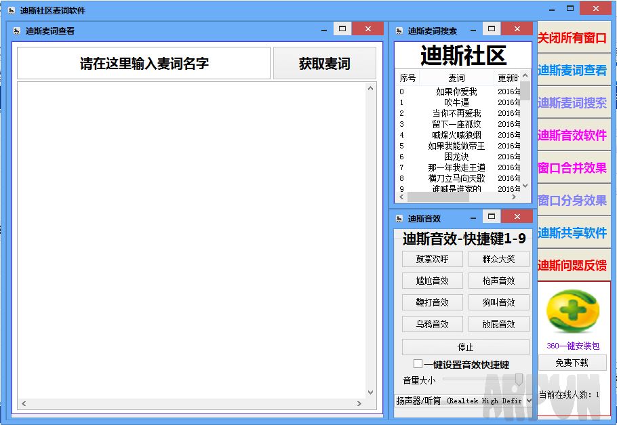The height and width of the screenshot is (425, 617).
Task: Click the lyric viewer scroll-left arrow
Action: [24, 403]
